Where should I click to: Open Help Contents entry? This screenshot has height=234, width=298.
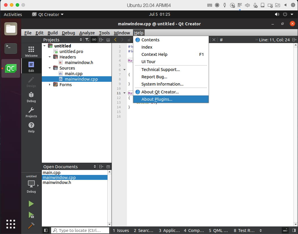pyautogui.click(x=171, y=40)
